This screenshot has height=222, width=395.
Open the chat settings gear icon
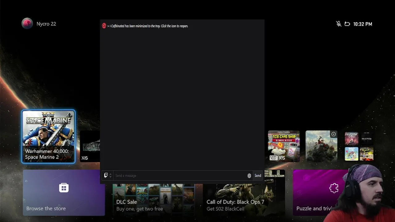coord(249,176)
